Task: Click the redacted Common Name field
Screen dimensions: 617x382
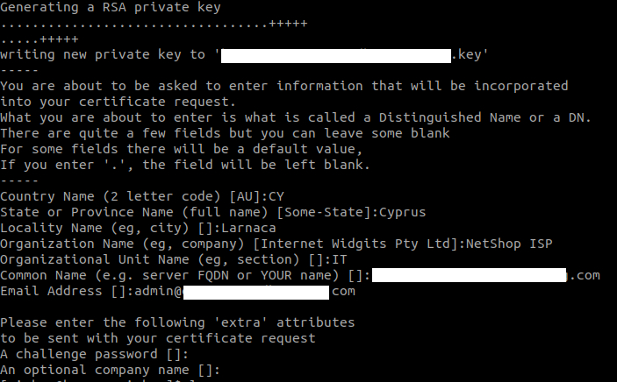Action: [x=469, y=275]
